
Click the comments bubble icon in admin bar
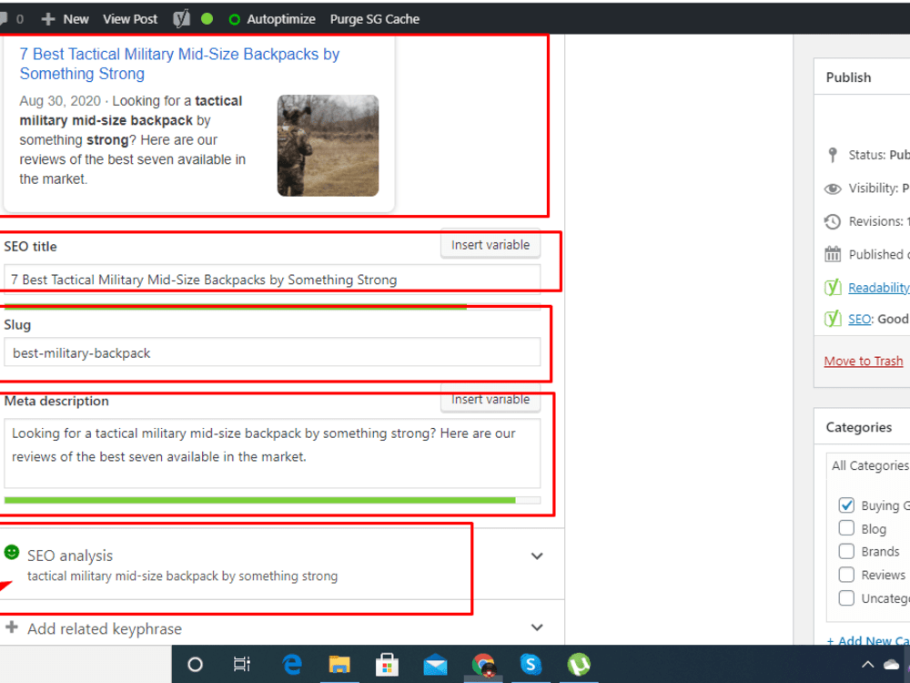(x=3, y=19)
